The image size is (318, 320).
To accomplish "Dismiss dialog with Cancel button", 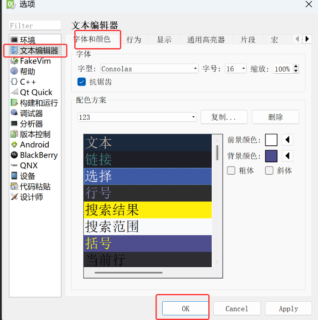I will tap(237, 308).
